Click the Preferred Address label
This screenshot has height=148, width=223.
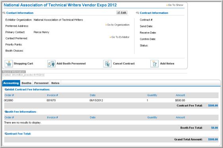pyautogui.click(x=17, y=26)
